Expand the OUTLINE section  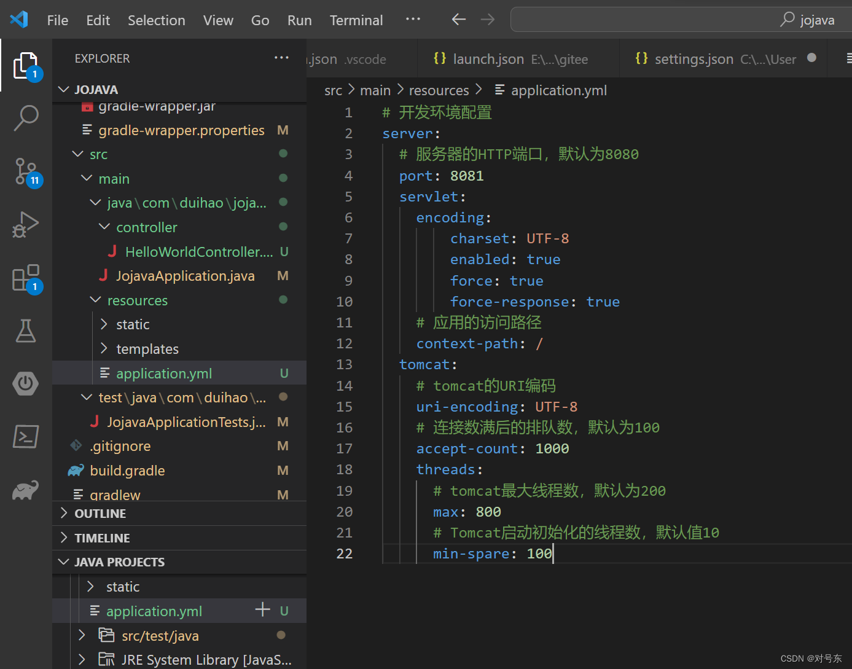[179, 514]
